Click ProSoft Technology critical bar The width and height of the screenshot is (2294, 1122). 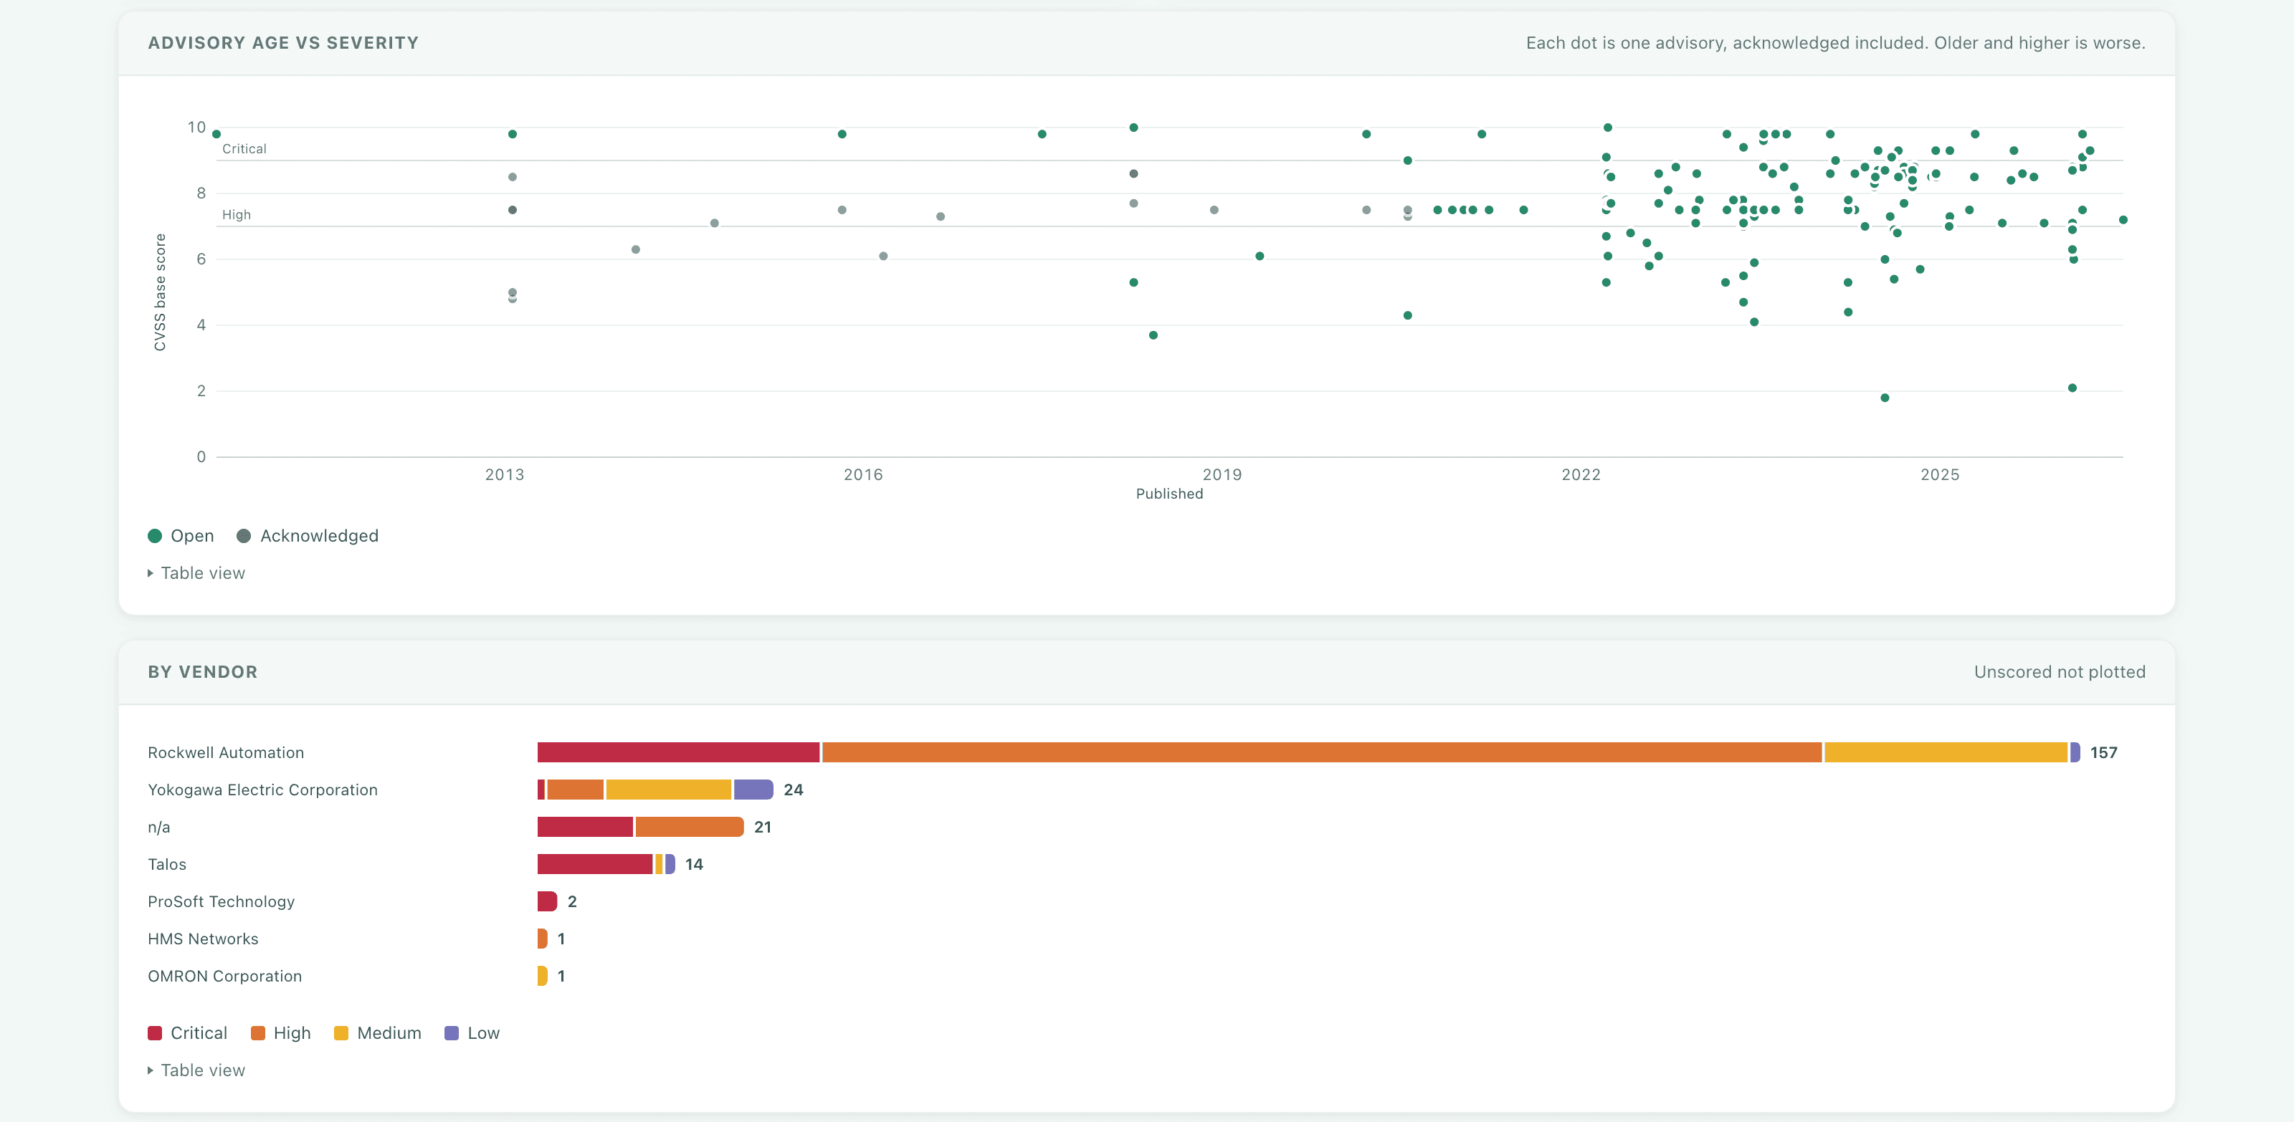point(547,902)
